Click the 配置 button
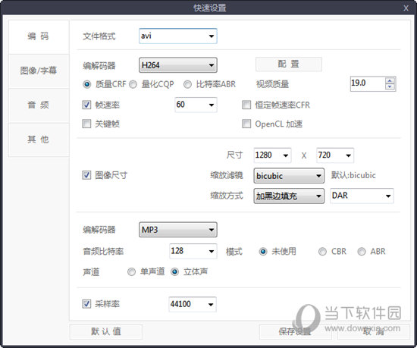This screenshot has width=417, height=348. (289, 64)
